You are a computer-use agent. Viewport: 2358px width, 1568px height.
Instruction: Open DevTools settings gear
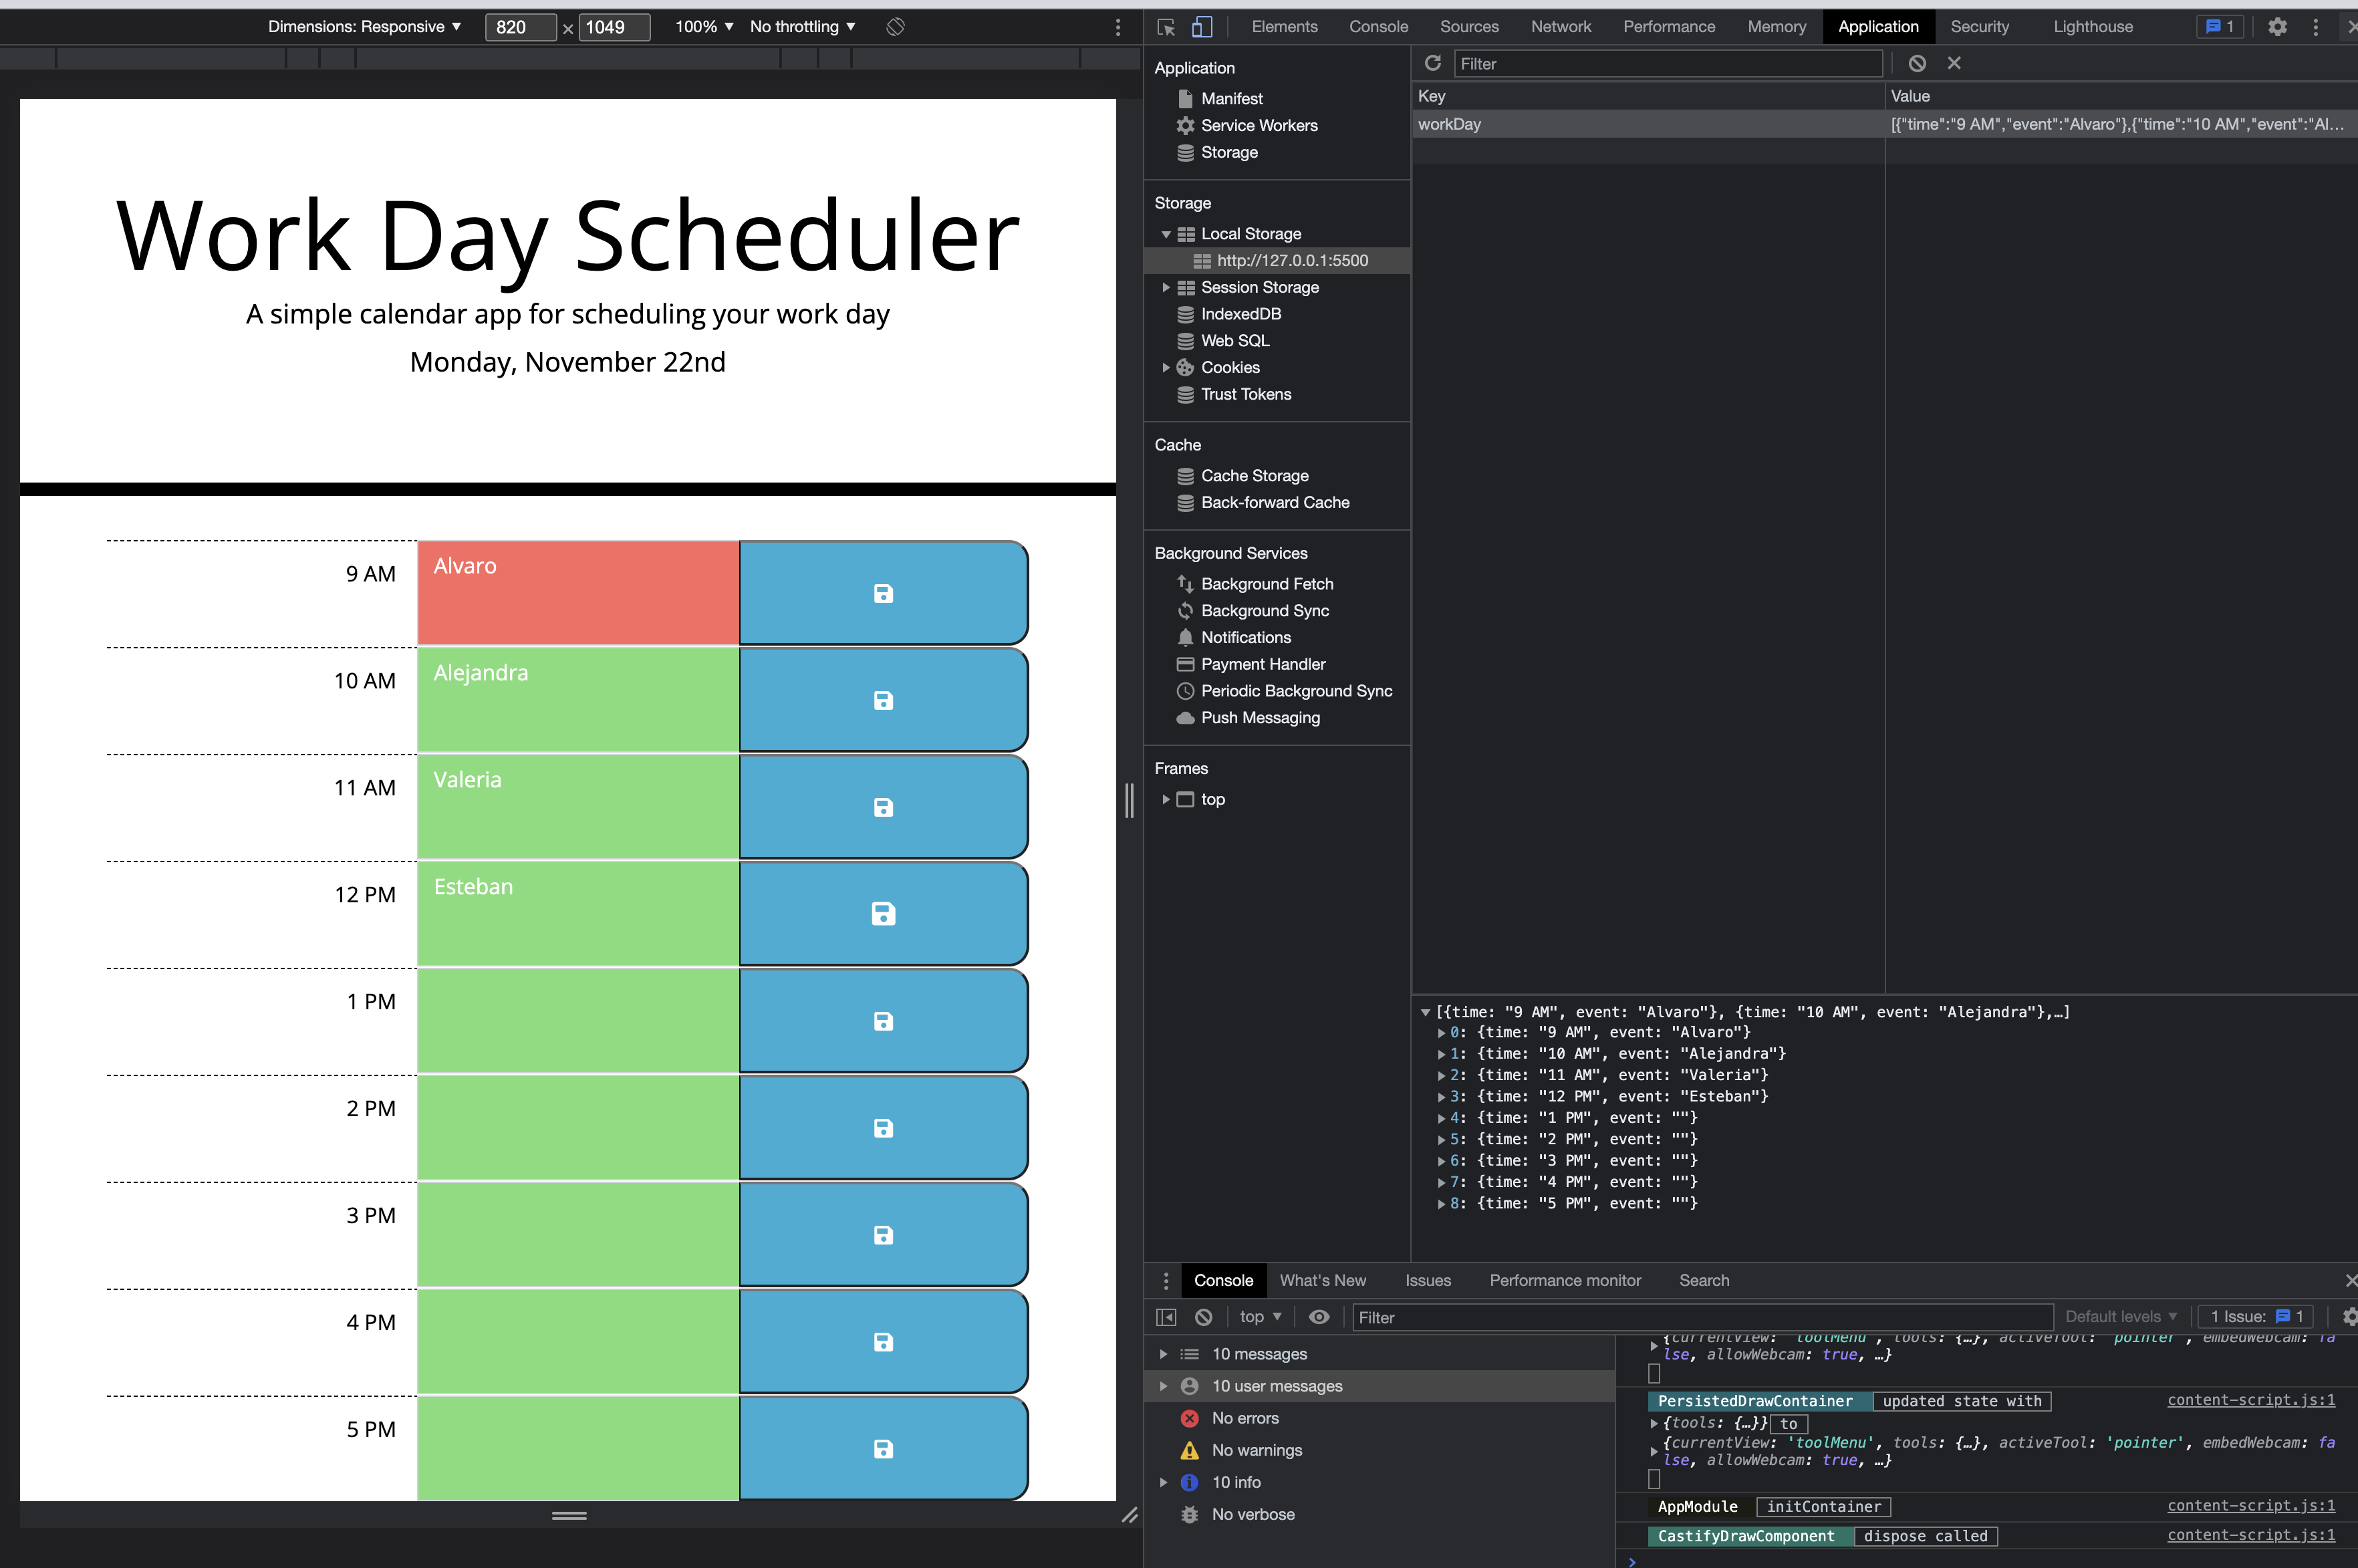point(2277,27)
